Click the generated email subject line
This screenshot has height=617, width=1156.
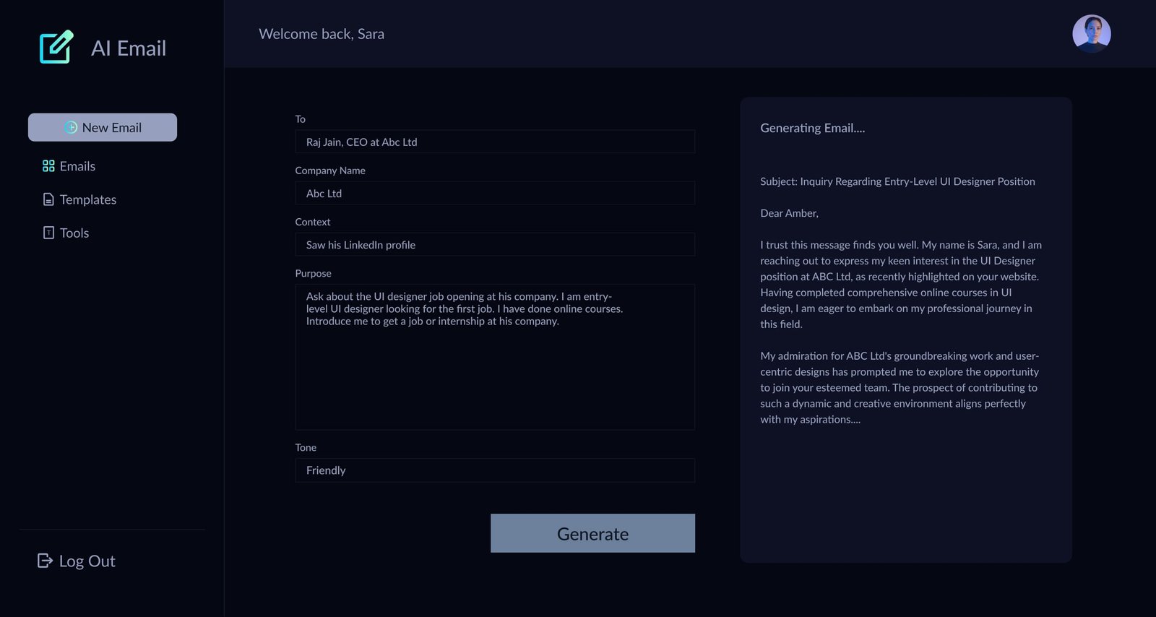(897, 181)
